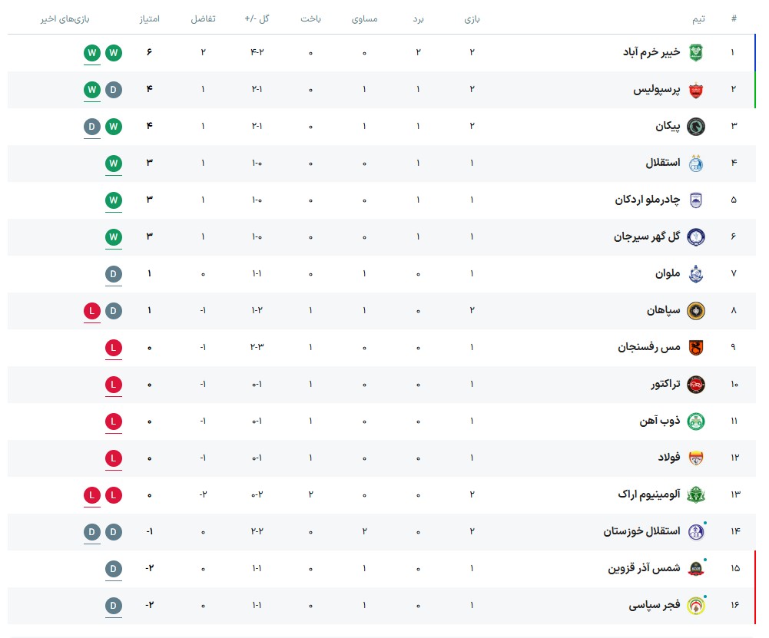Open the استقلال team name link
The width and height of the screenshot is (769, 638).
tap(662, 163)
